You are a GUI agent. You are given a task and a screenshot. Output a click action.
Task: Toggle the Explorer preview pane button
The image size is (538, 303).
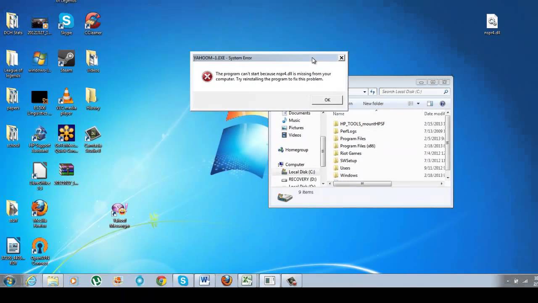coord(430,104)
